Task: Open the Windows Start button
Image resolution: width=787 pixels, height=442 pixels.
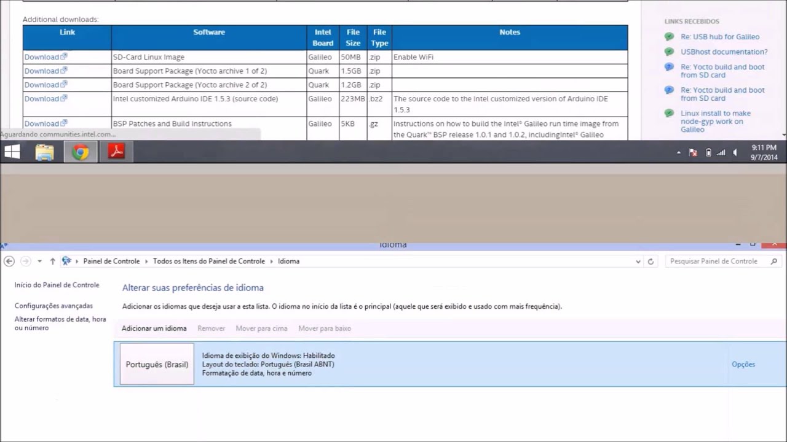Action: [12, 152]
